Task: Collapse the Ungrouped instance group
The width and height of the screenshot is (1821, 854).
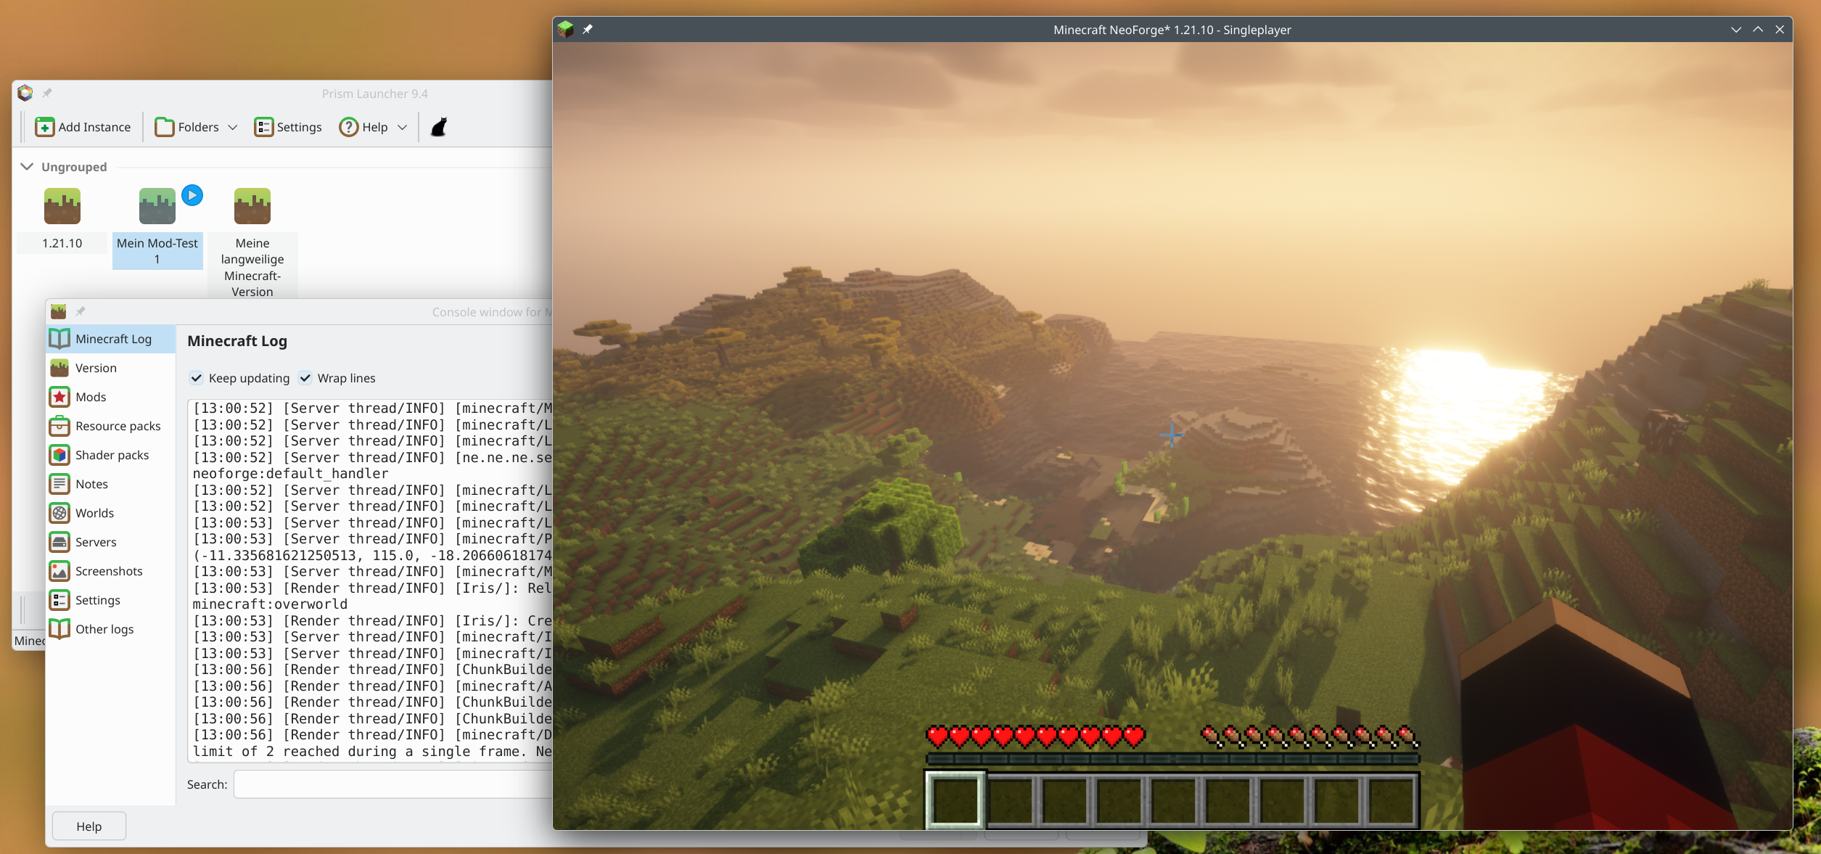Action: point(27,167)
